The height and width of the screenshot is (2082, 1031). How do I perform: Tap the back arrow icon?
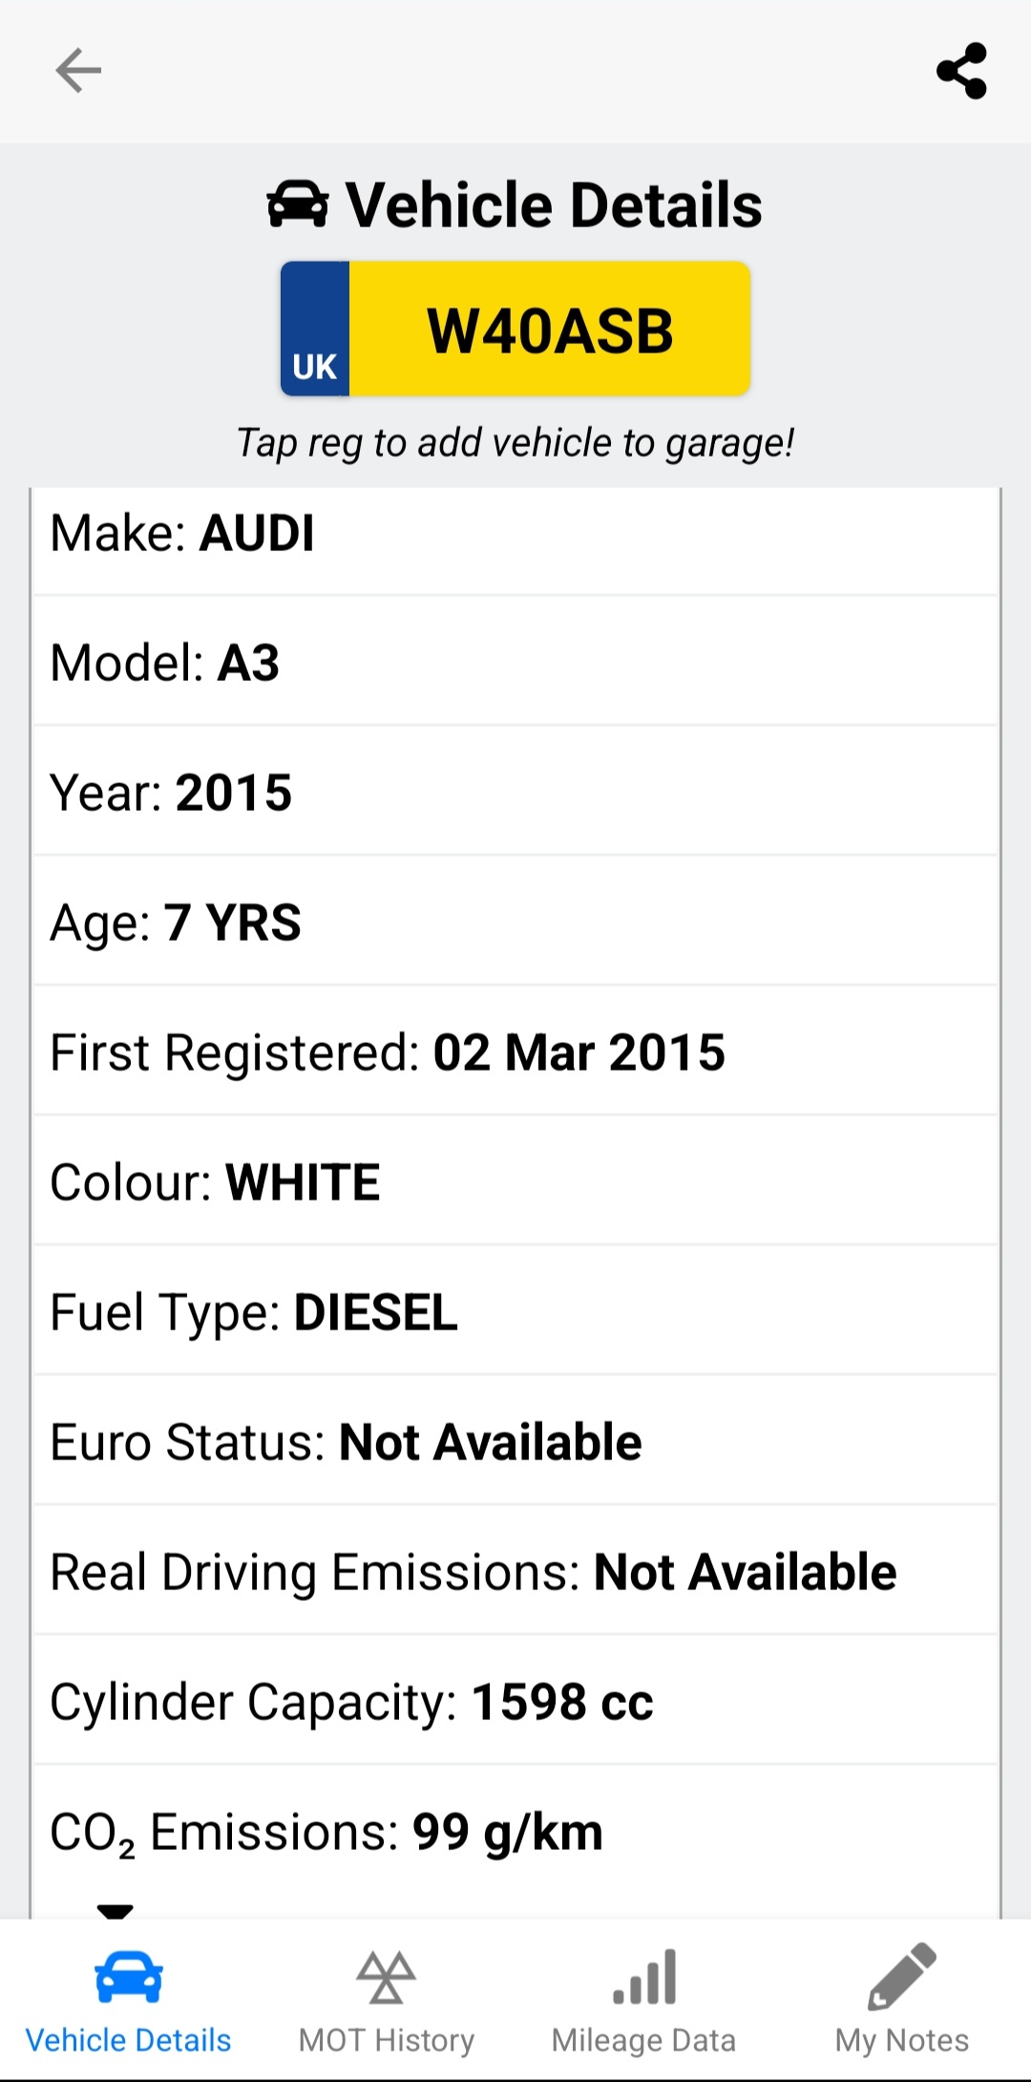pos(78,71)
